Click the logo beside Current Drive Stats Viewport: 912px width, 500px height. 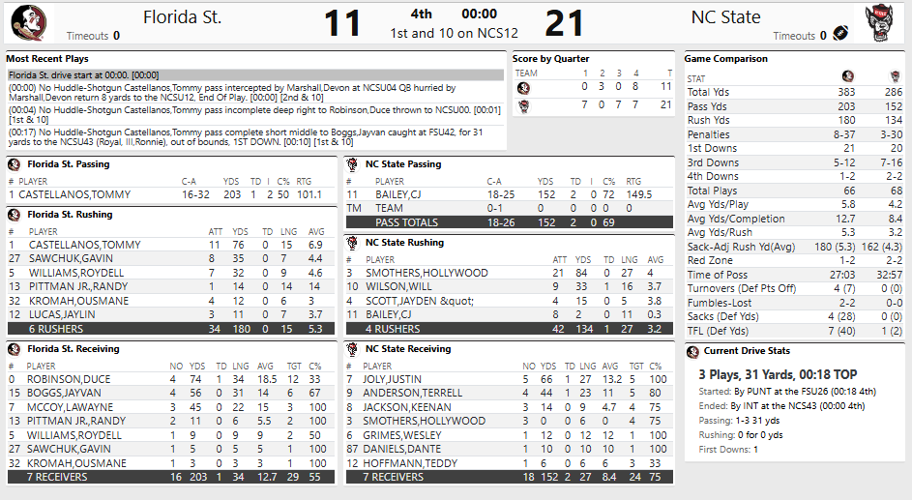tap(692, 351)
